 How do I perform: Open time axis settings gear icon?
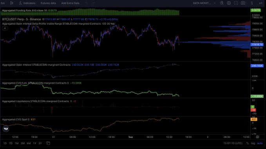[x=257, y=137]
